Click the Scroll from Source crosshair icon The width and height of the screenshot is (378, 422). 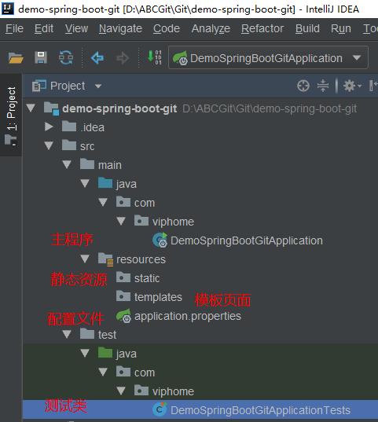pos(303,86)
